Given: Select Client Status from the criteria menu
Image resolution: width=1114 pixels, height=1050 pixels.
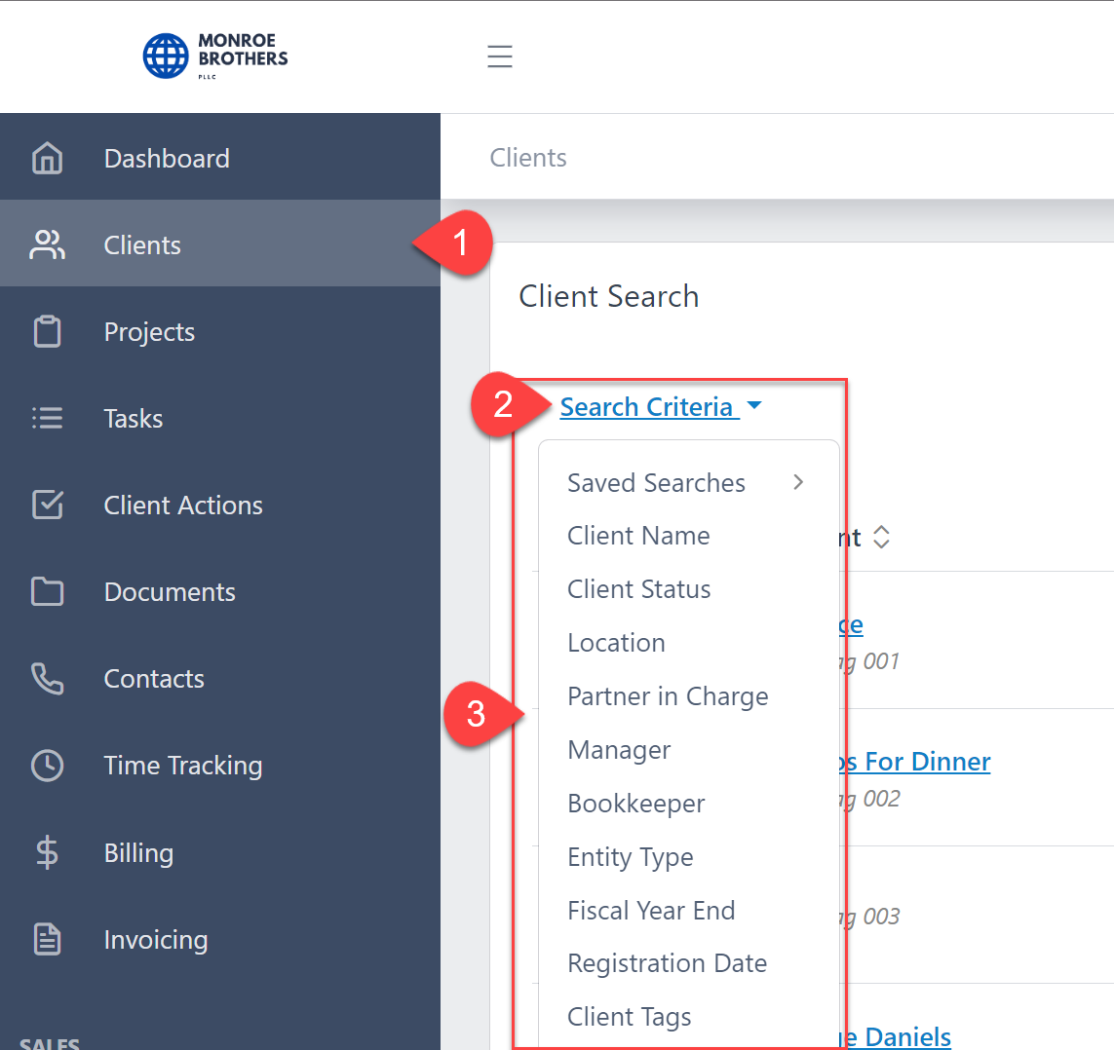Looking at the screenshot, I should (x=638, y=589).
